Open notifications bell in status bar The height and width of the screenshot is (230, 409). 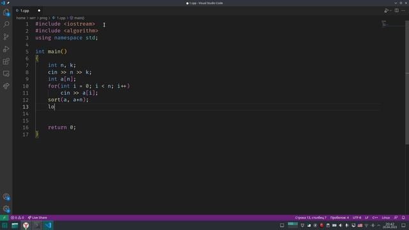(x=403, y=217)
